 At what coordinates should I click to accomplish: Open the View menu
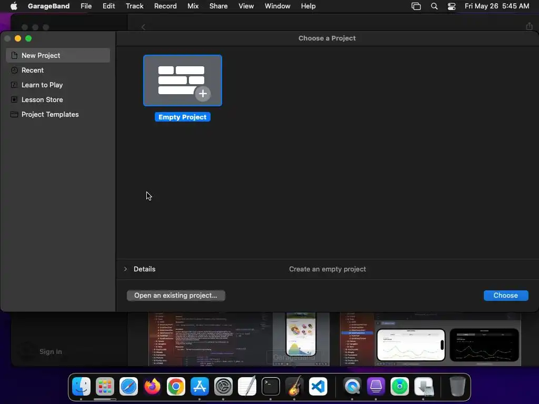(x=246, y=6)
